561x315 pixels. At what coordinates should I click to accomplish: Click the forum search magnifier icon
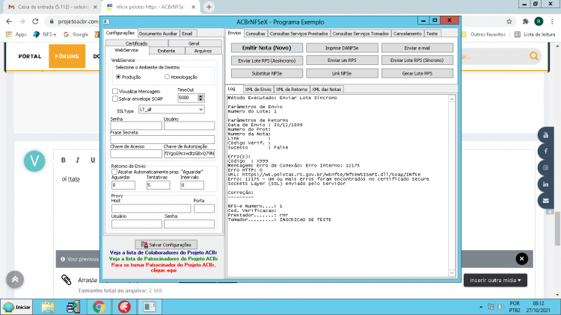coord(534,57)
